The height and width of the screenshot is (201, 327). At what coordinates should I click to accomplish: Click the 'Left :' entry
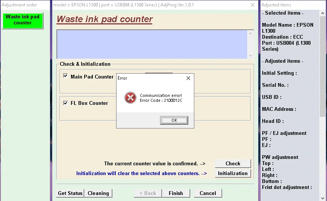click(x=268, y=169)
